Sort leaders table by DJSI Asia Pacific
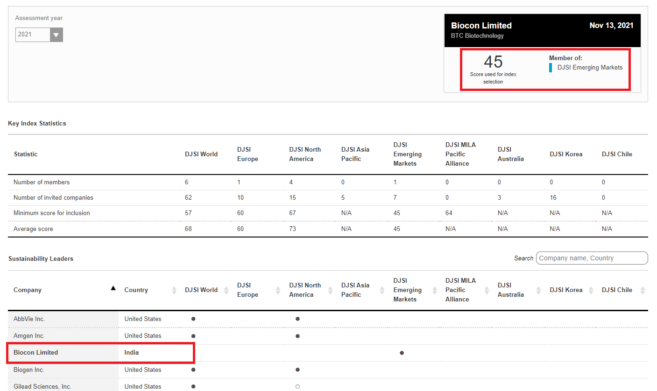The height and width of the screenshot is (391, 657). click(x=383, y=290)
